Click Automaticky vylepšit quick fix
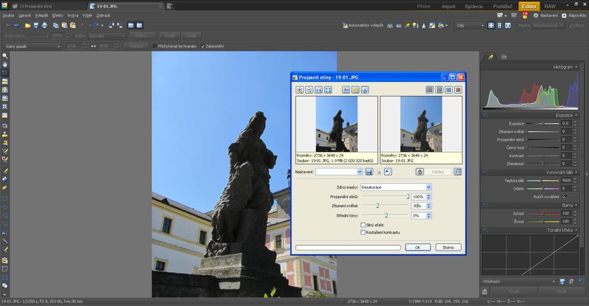The width and height of the screenshot is (589, 306). click(x=363, y=25)
